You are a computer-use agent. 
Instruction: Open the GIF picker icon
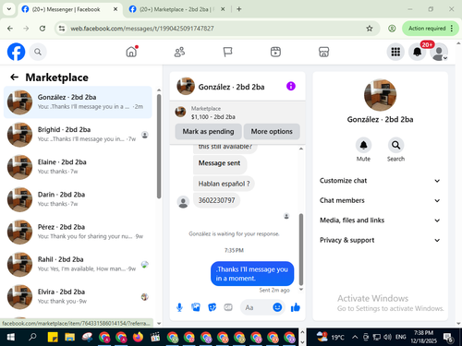pyautogui.click(x=228, y=307)
